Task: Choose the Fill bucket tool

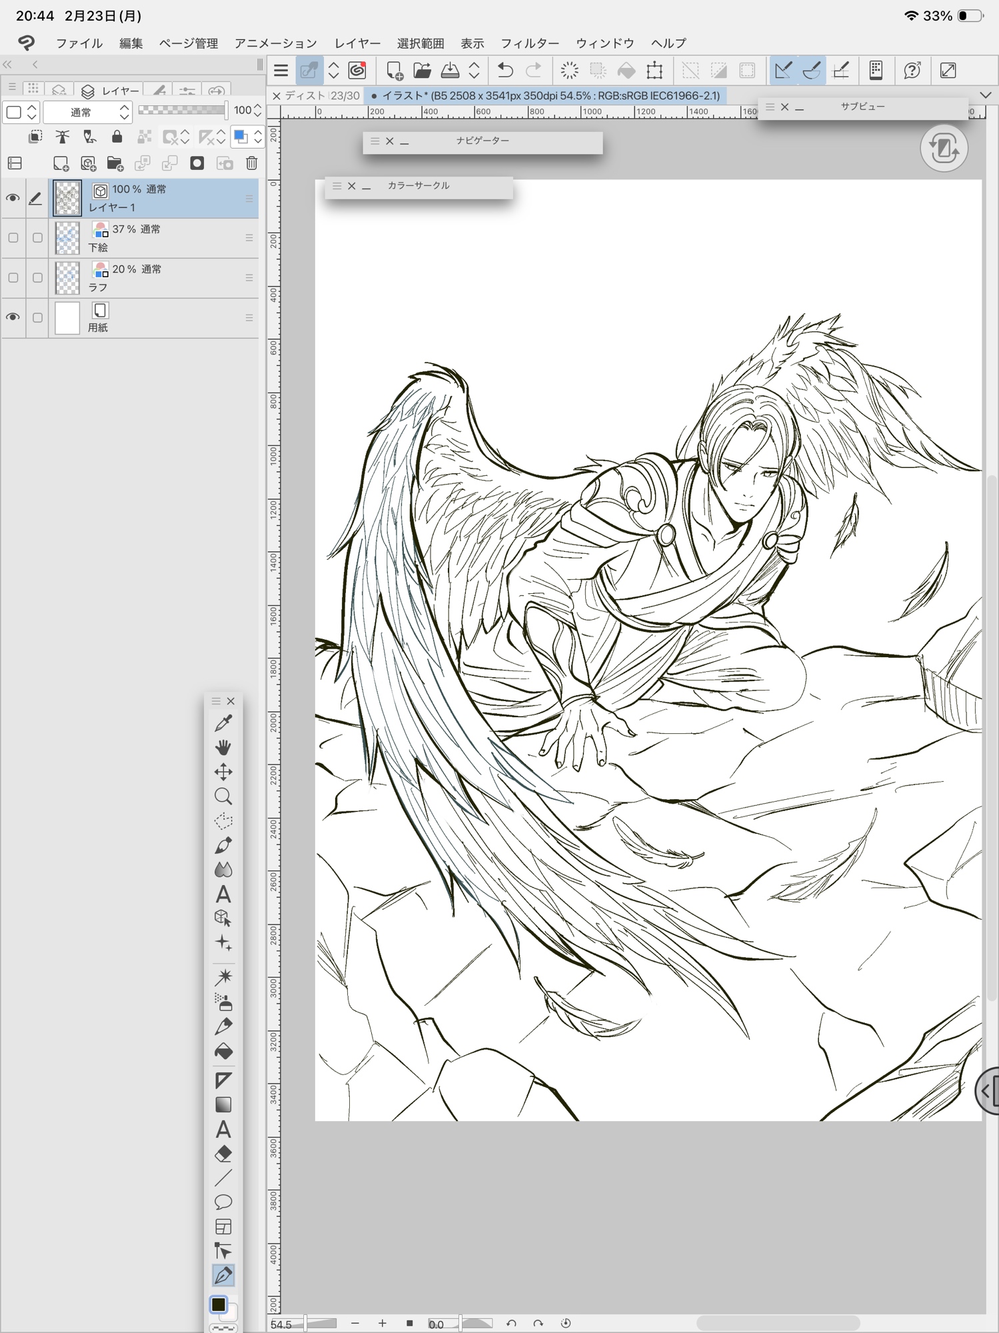Action: pyautogui.click(x=223, y=1052)
